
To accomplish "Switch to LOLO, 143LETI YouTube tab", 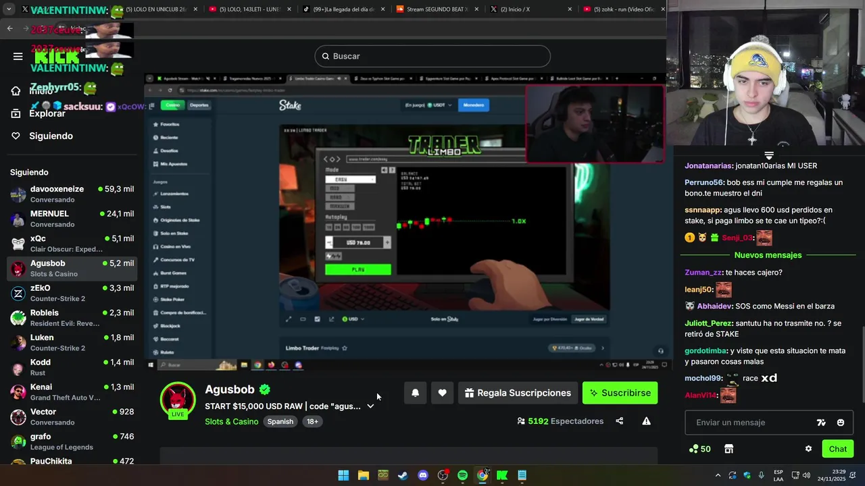I will pos(251,9).
